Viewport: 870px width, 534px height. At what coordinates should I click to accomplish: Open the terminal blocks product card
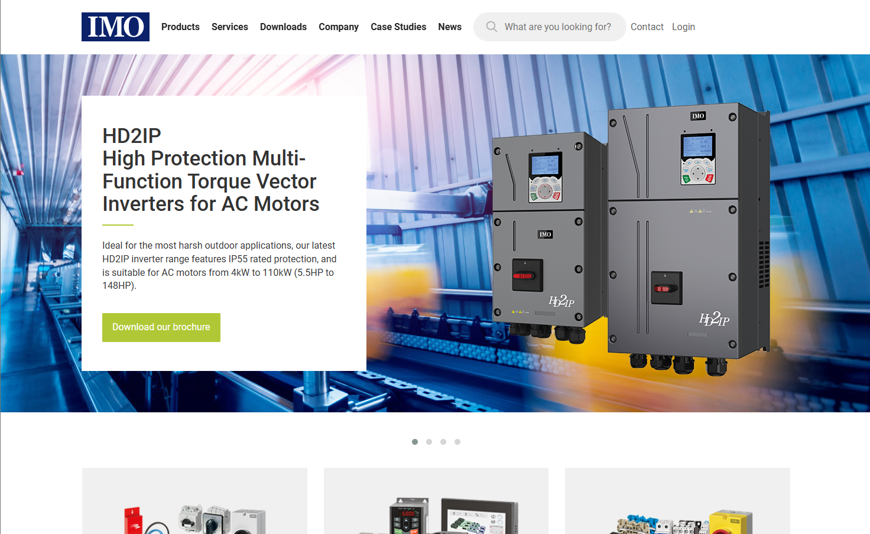(x=677, y=502)
